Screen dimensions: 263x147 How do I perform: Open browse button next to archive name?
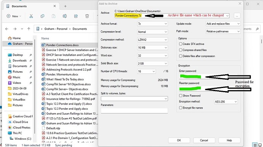coord(237,16)
